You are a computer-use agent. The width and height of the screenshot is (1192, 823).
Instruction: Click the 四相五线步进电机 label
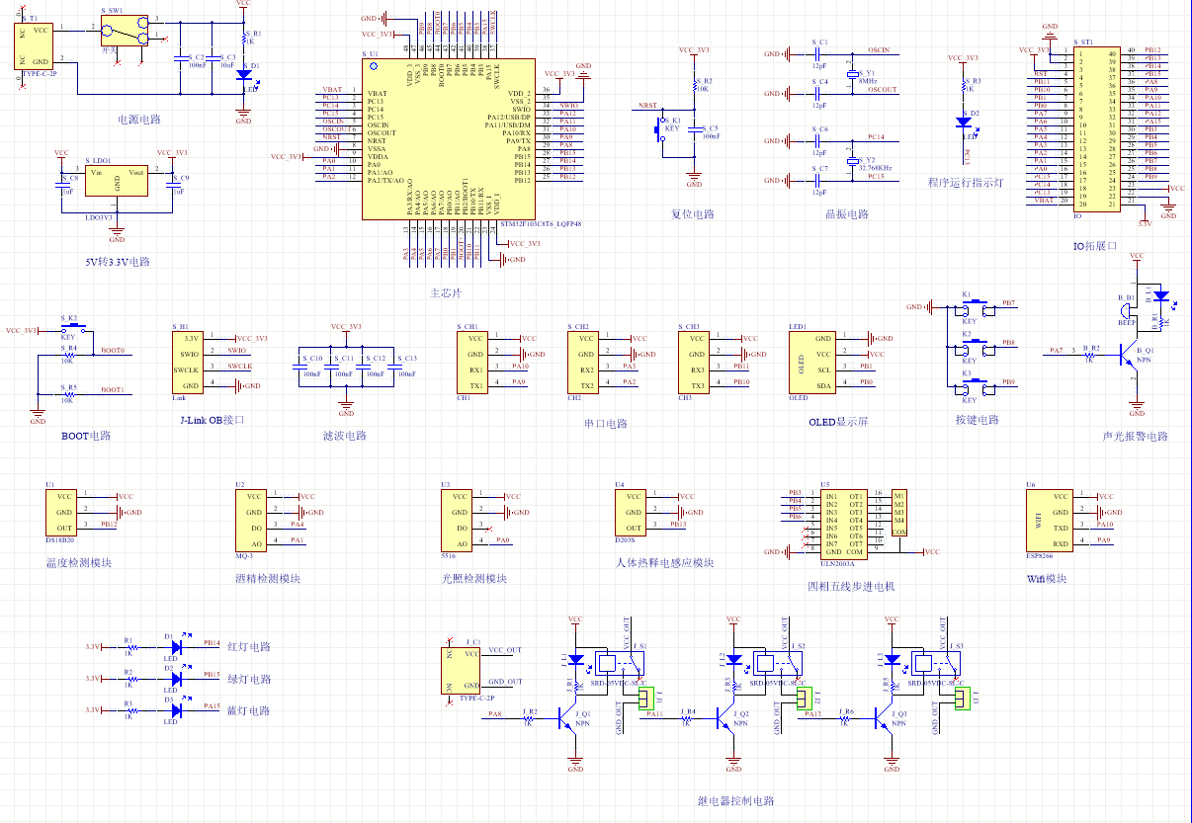point(851,586)
